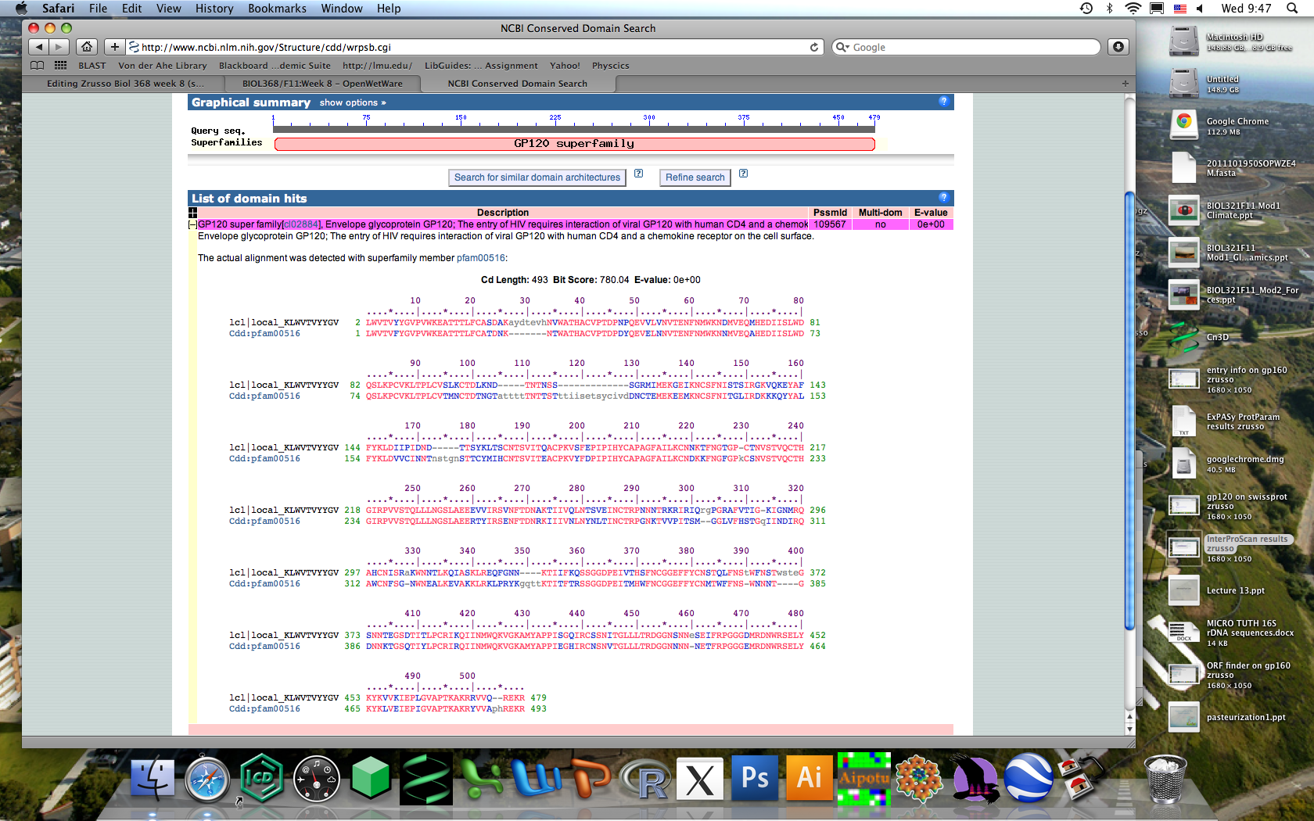This screenshot has width=1314, height=821.
Task: Click Search for similar domain architectures
Action: pyautogui.click(x=537, y=177)
